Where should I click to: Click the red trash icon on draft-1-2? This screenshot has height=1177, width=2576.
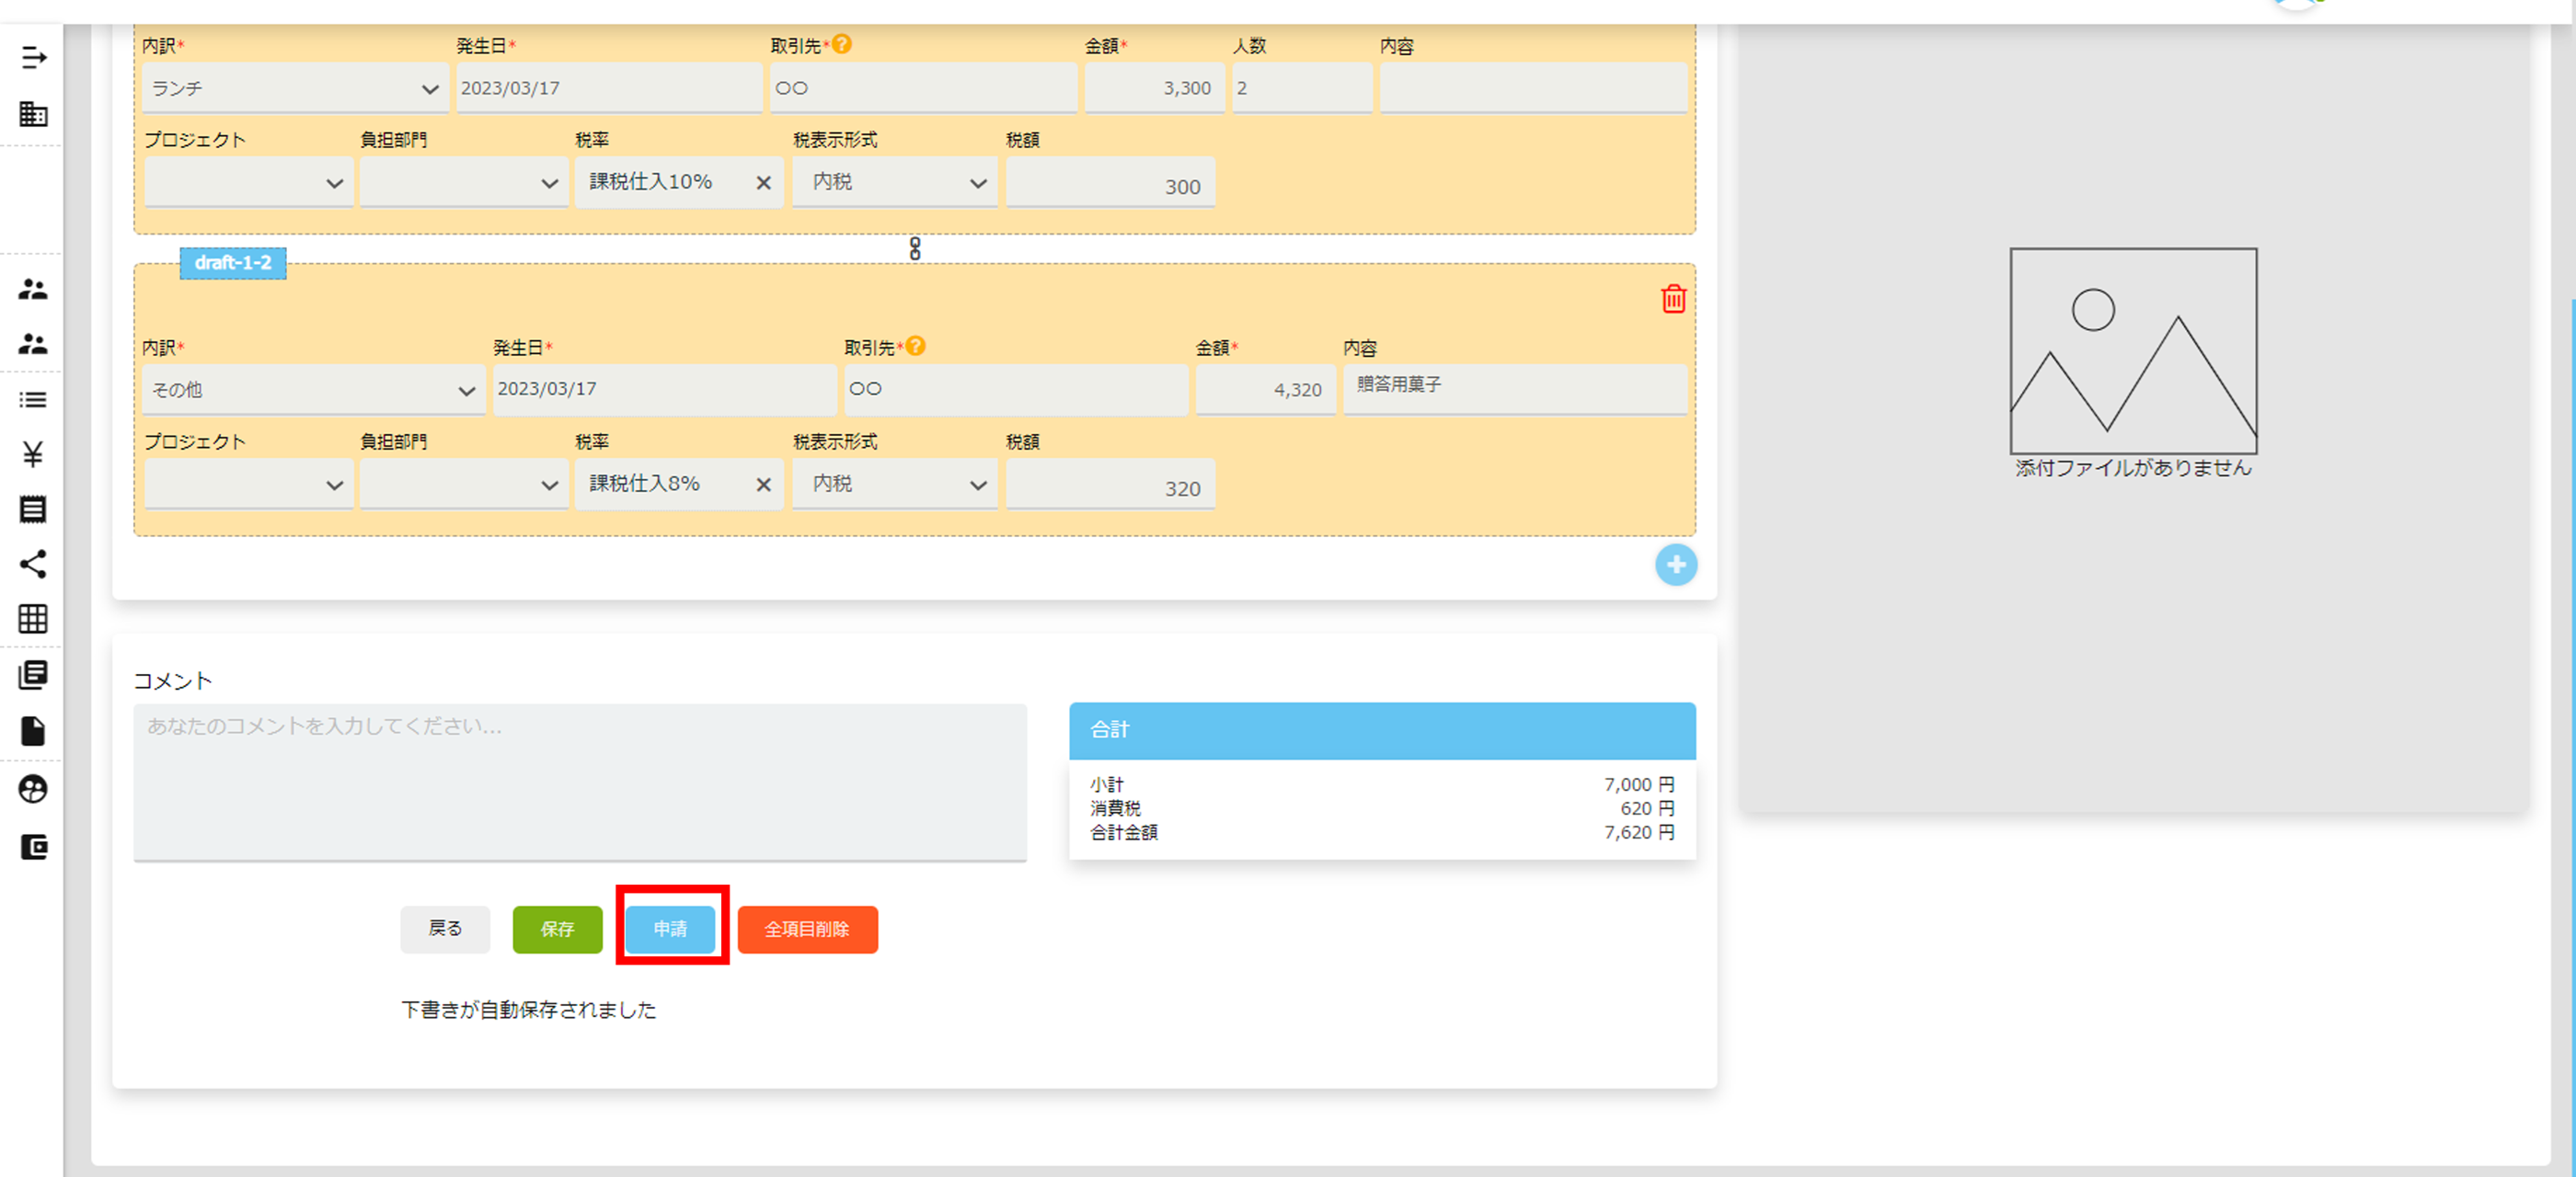tap(1673, 299)
